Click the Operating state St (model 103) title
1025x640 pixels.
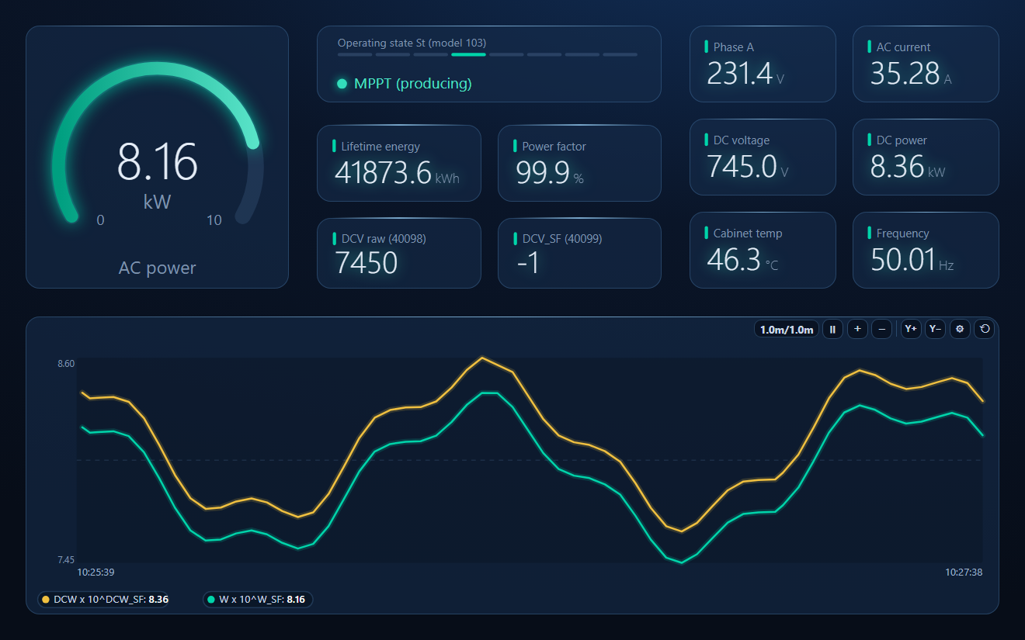(412, 43)
